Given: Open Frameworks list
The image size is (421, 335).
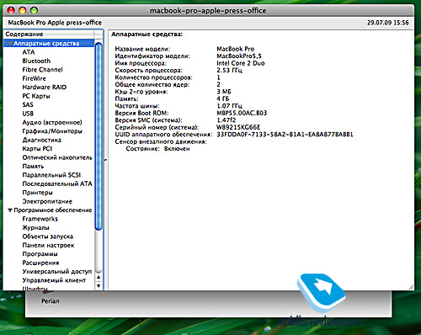Looking at the screenshot, I should coord(40,219).
